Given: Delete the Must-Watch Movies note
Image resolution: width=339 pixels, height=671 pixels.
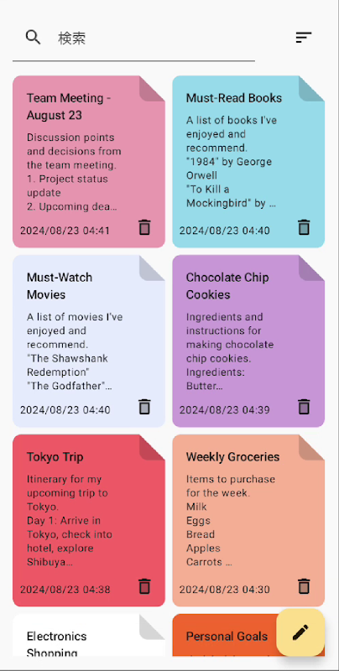Looking at the screenshot, I should click(x=144, y=406).
